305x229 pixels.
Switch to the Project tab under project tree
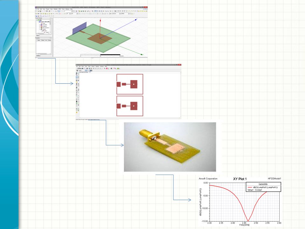pyautogui.click(x=38, y=35)
